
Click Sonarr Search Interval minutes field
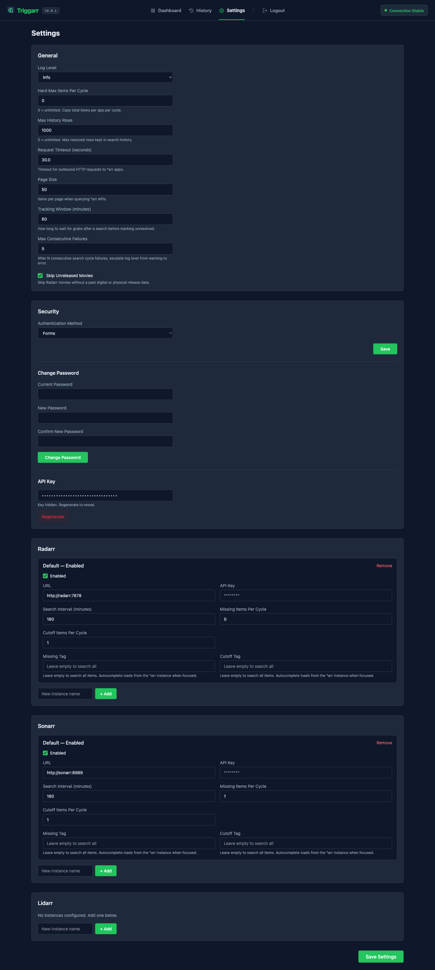click(129, 796)
